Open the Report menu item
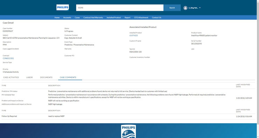259x138 pixels. (127, 17)
